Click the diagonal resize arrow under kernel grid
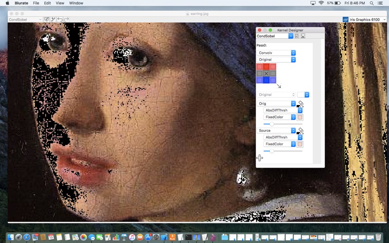The image size is (389, 243). pyautogui.click(x=279, y=86)
